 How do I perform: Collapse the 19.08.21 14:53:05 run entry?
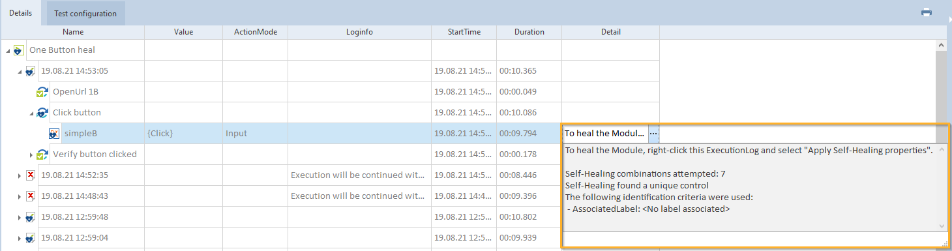coord(20,71)
